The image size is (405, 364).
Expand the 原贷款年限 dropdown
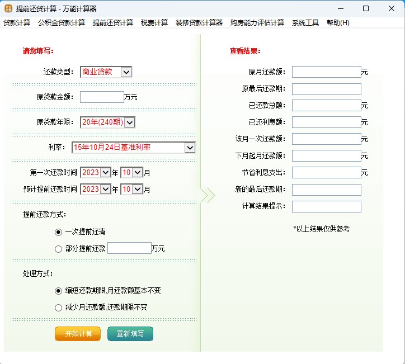pyautogui.click(x=130, y=122)
